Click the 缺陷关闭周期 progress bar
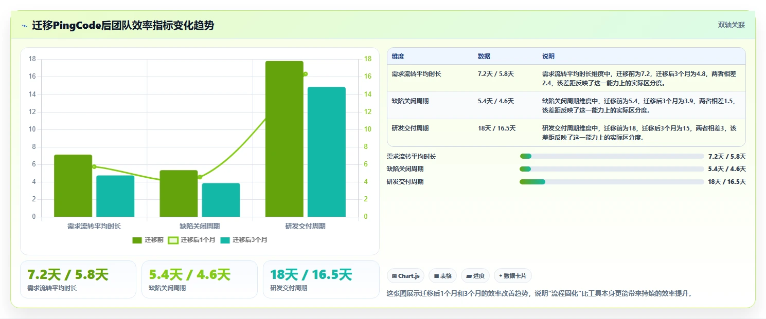The height and width of the screenshot is (319, 766). pos(612,169)
